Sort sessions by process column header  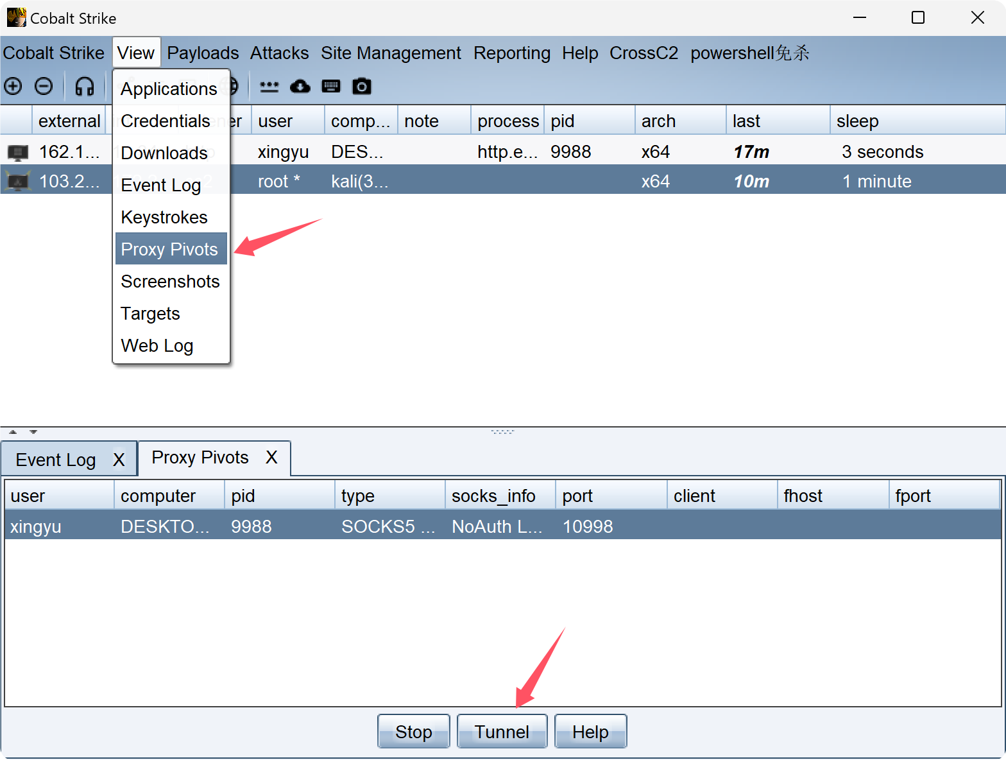507,121
